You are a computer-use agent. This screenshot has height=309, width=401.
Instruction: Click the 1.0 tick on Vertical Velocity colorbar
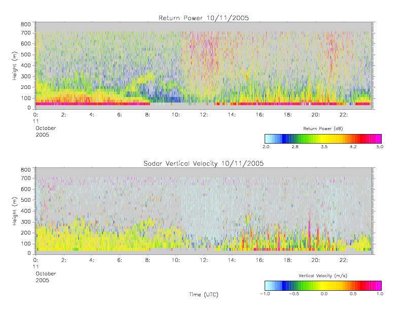(x=380, y=294)
